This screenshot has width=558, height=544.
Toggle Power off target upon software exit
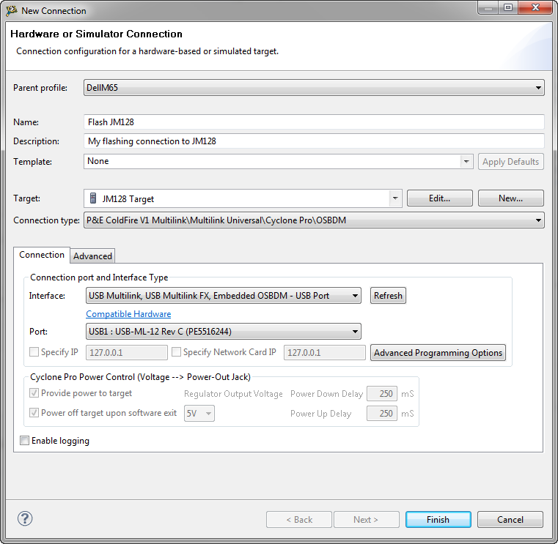coord(34,413)
